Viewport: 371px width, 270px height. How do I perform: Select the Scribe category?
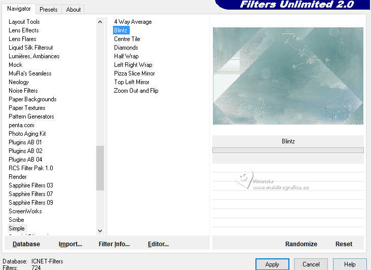click(x=16, y=220)
